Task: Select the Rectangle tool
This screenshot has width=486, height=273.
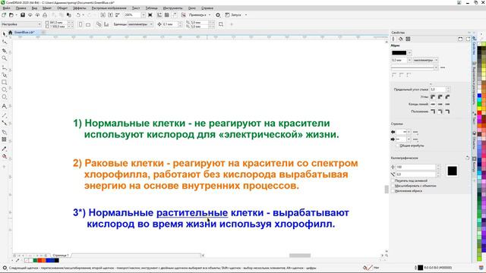Action: [x=4, y=83]
